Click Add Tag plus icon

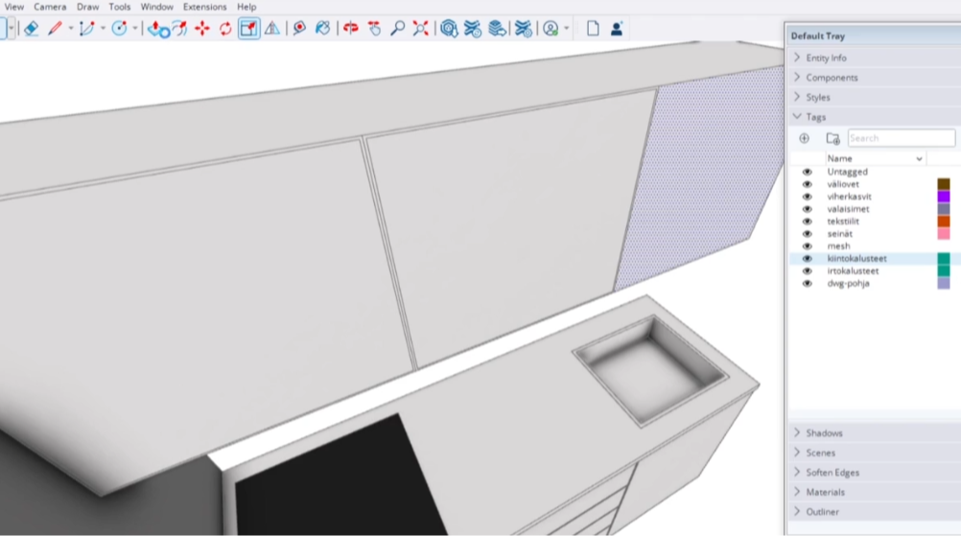[x=804, y=138]
